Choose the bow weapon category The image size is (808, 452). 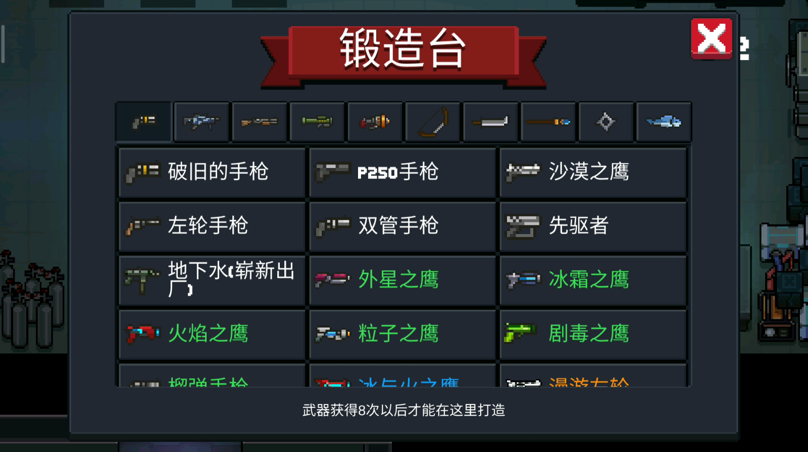click(433, 122)
